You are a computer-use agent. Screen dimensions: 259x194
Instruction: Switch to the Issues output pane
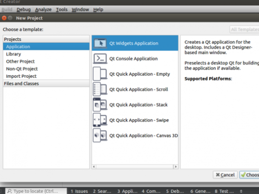[x=79, y=191]
